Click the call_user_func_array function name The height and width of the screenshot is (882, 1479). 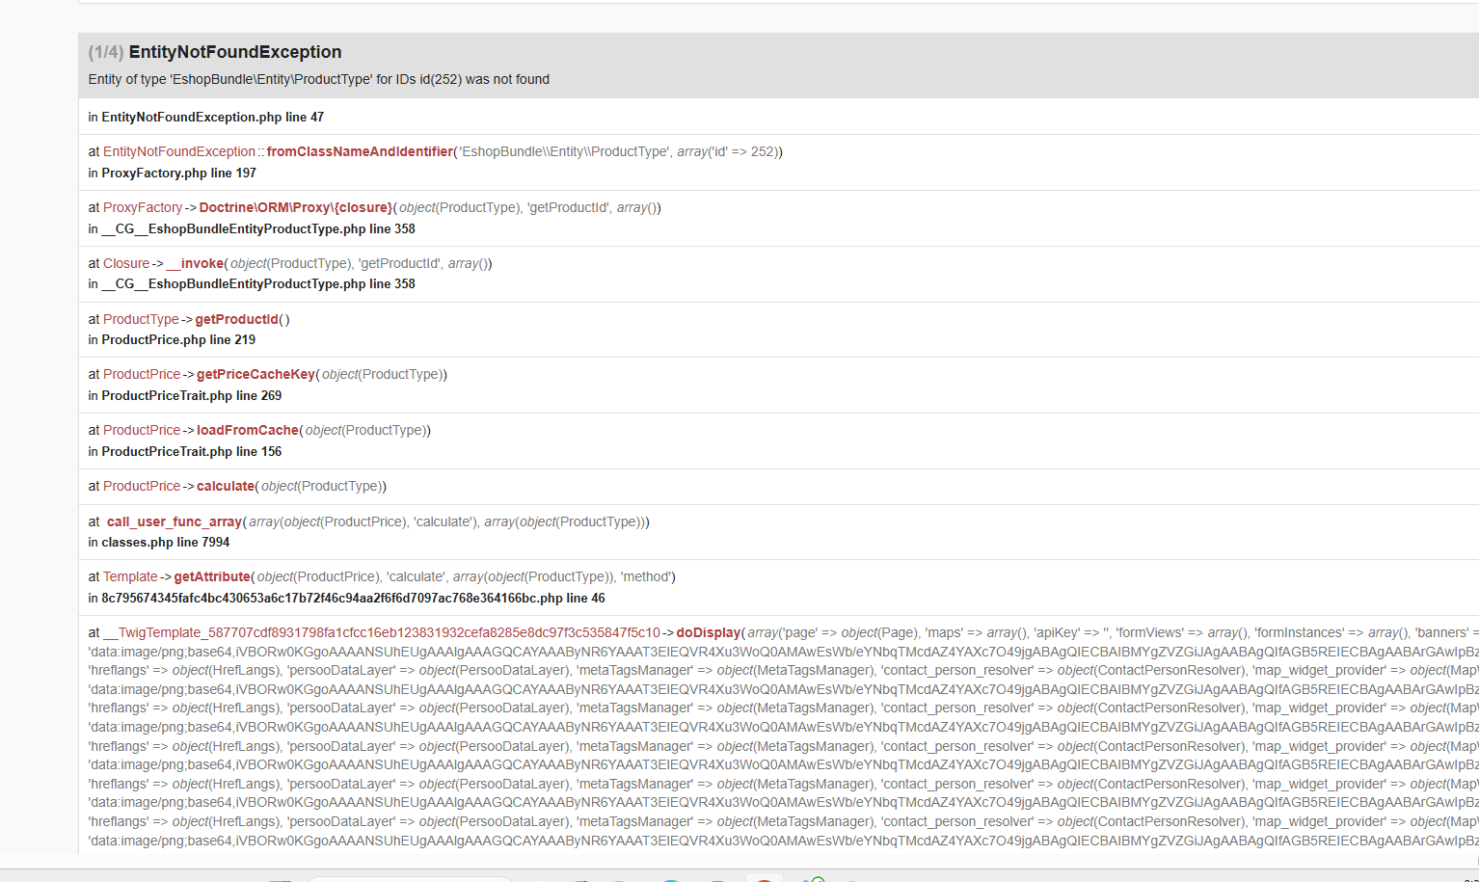175,521
